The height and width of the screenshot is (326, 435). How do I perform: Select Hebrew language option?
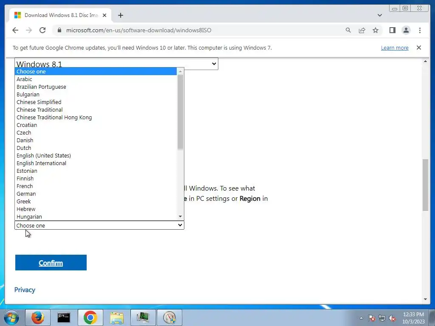click(x=96, y=209)
